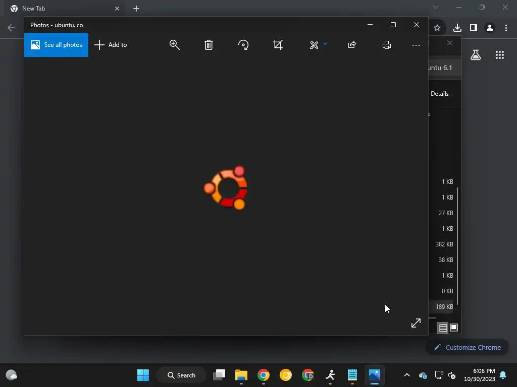This screenshot has width=517, height=387.
Task: Select the Crop tool icon
Action: pyautogui.click(x=278, y=45)
